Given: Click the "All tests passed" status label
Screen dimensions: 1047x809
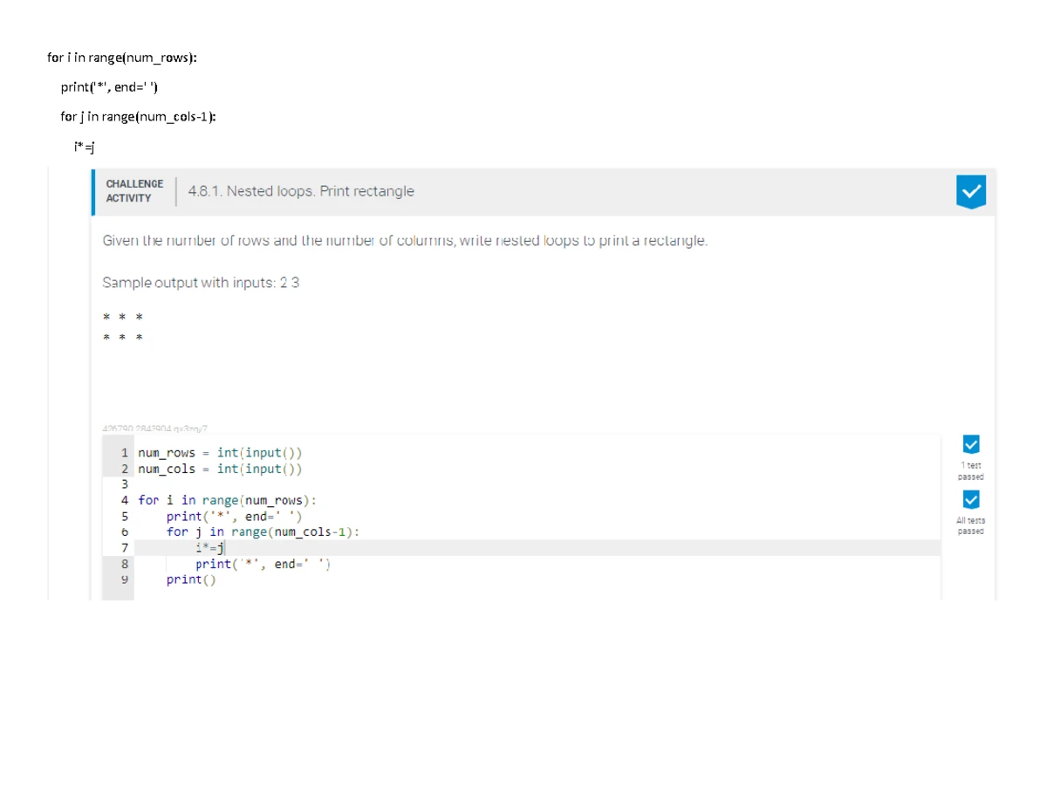Looking at the screenshot, I should (x=970, y=525).
